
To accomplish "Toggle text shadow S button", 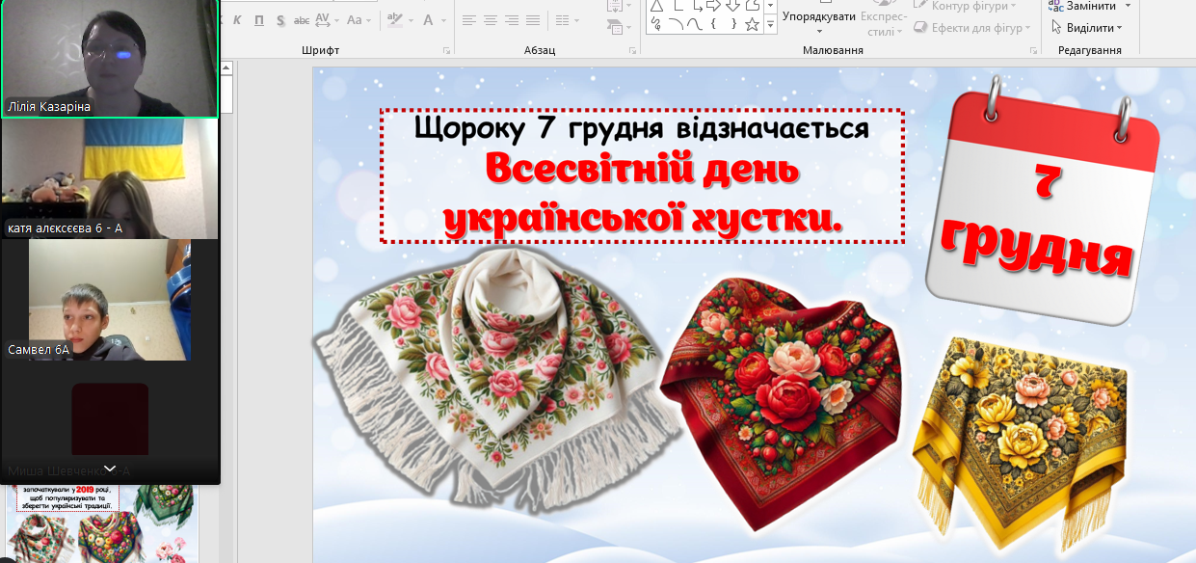I will pos(280,20).
